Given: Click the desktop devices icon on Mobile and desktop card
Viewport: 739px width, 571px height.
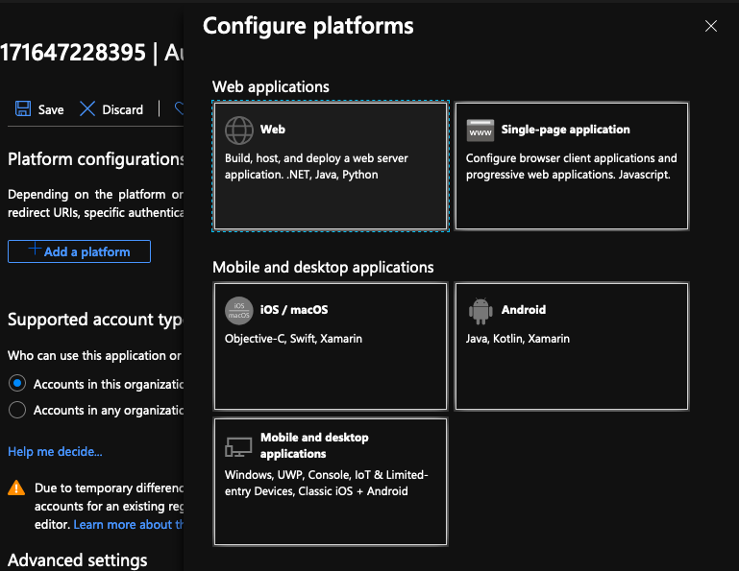Looking at the screenshot, I should [x=238, y=447].
